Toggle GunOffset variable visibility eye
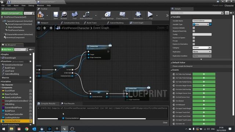This screenshot has height=132, width=235. pyautogui.click(x=30, y=91)
